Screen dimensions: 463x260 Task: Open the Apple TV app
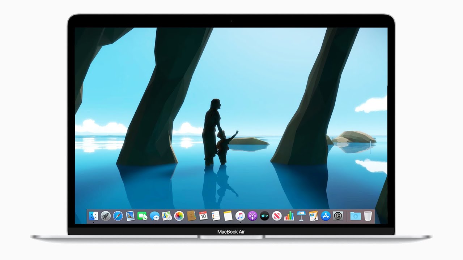point(265,216)
